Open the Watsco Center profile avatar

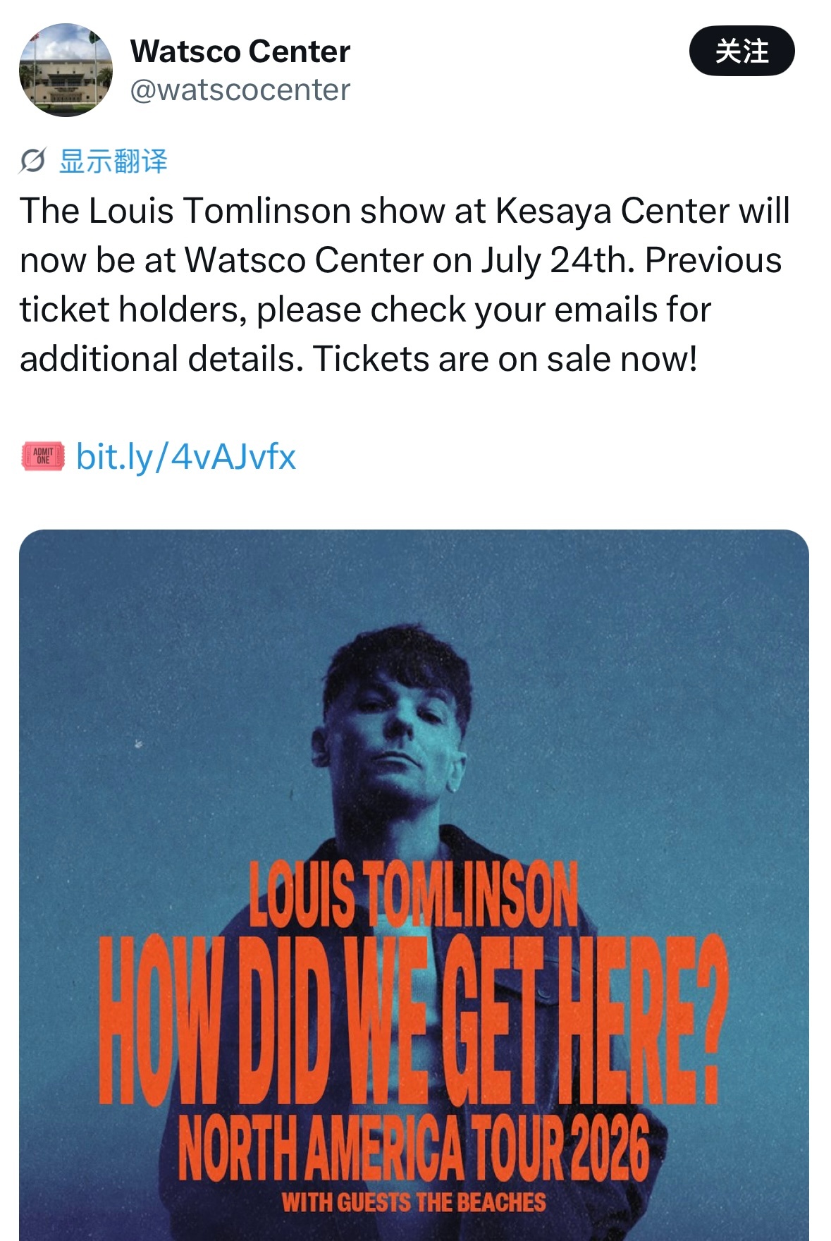(66, 70)
